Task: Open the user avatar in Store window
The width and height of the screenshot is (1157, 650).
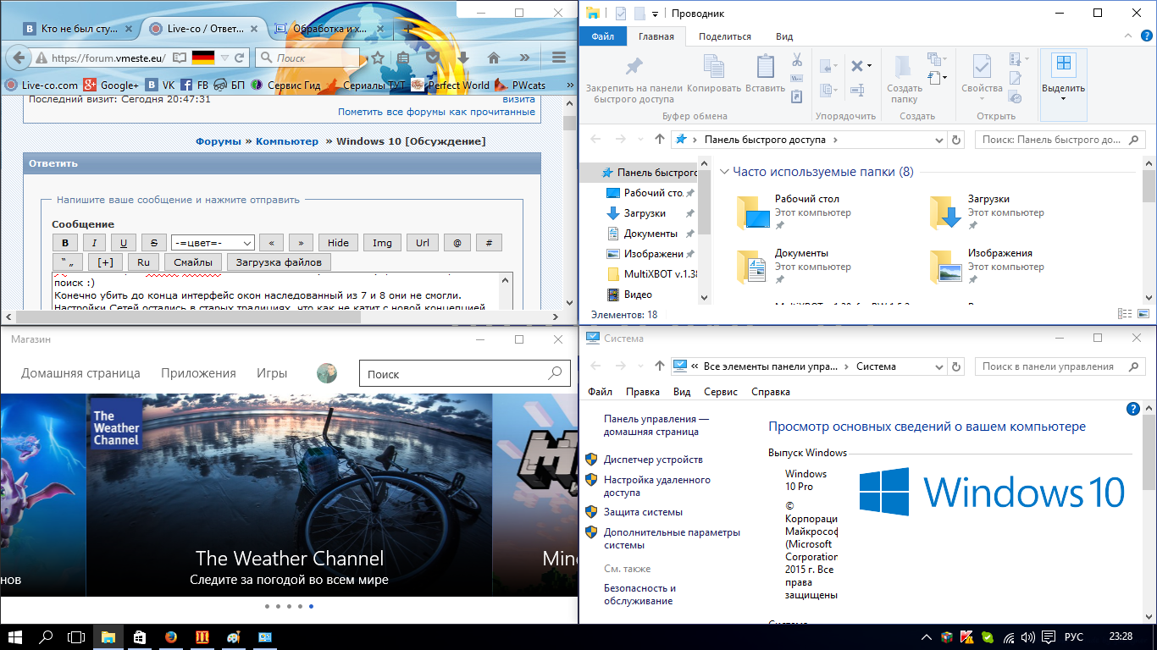Action: pos(327,373)
